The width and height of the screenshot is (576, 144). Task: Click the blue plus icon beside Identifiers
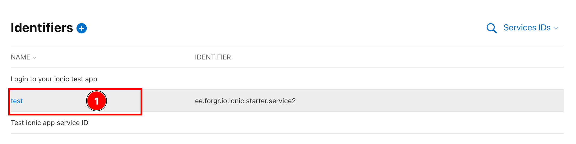82,28
